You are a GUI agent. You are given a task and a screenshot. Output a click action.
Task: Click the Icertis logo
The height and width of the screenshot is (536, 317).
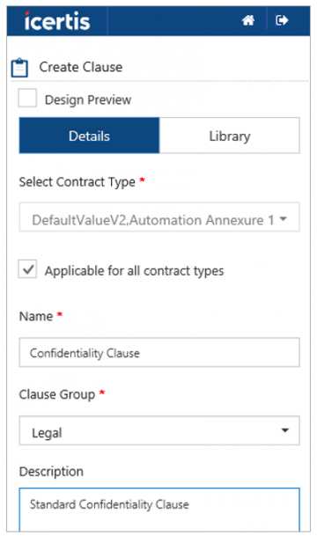point(57,21)
